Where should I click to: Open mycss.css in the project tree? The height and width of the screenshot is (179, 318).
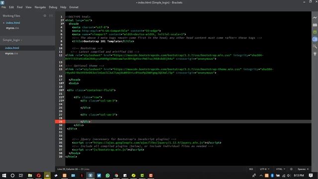coord(11,53)
